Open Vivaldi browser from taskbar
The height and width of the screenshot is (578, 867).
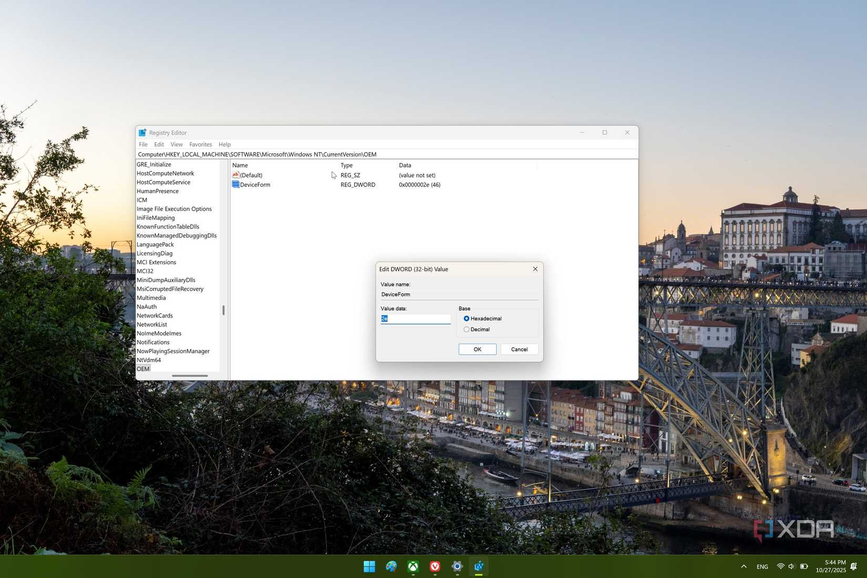(x=435, y=566)
